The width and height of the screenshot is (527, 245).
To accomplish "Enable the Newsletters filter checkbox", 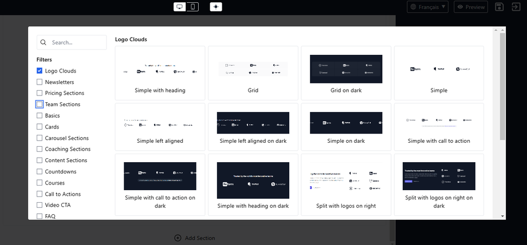I will tap(40, 82).
